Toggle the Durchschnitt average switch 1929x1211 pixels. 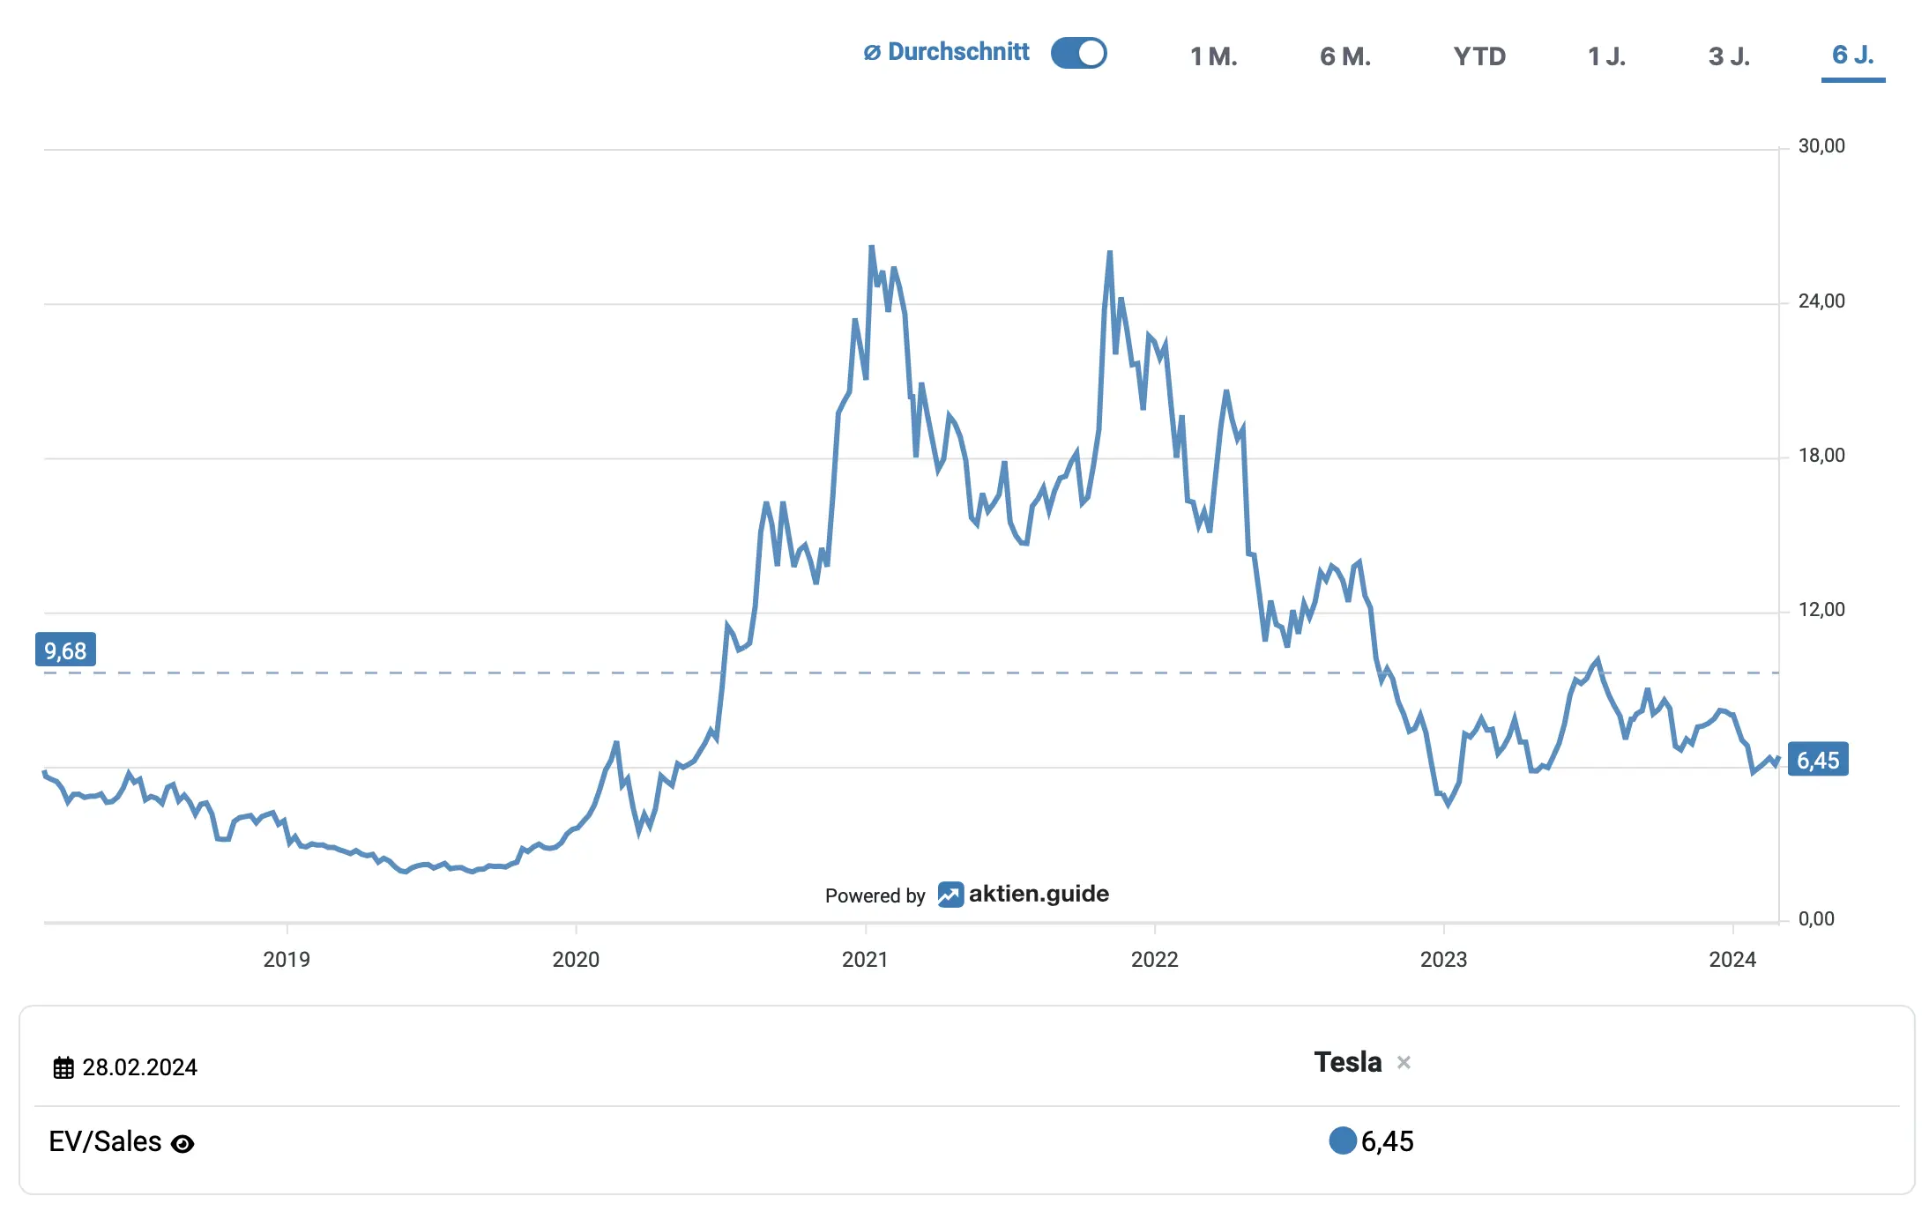point(1078,53)
